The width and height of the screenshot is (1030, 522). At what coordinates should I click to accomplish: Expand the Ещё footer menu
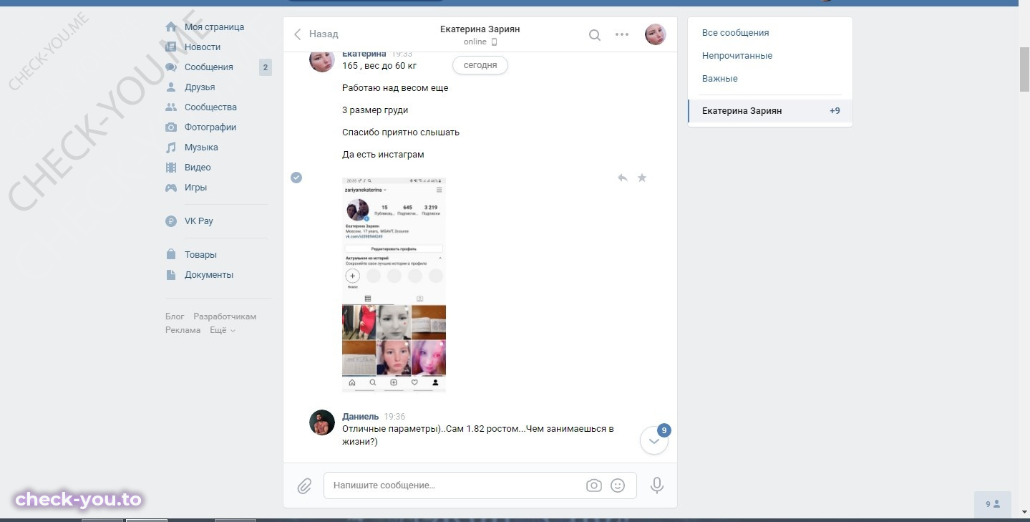(223, 330)
